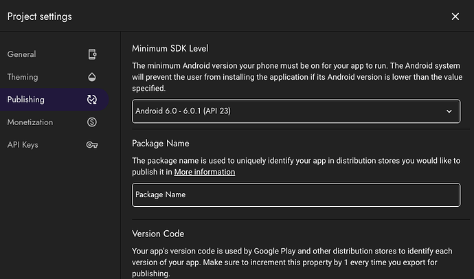Click the Version Code heading
Viewport: 474px width, 279px height.
[158, 234]
